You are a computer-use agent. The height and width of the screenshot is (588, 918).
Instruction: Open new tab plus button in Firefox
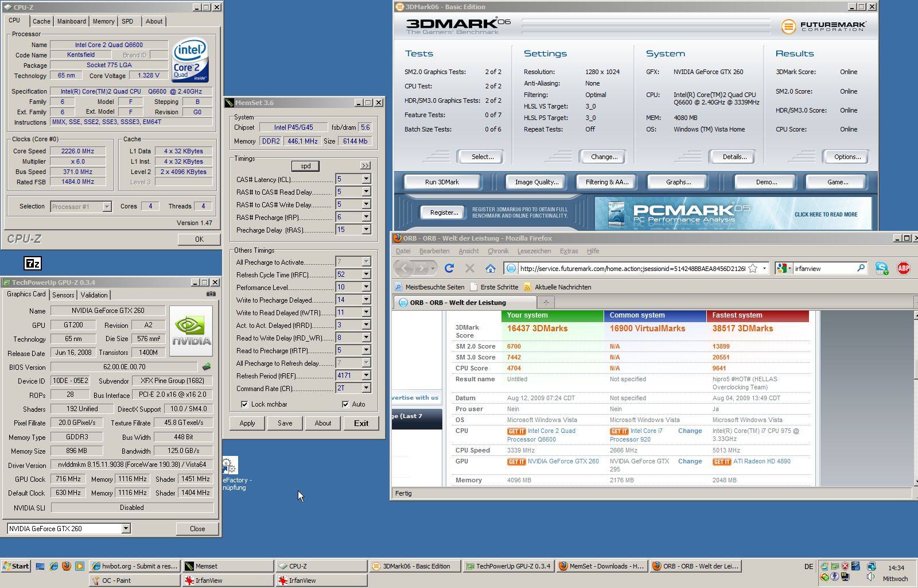tap(546, 302)
